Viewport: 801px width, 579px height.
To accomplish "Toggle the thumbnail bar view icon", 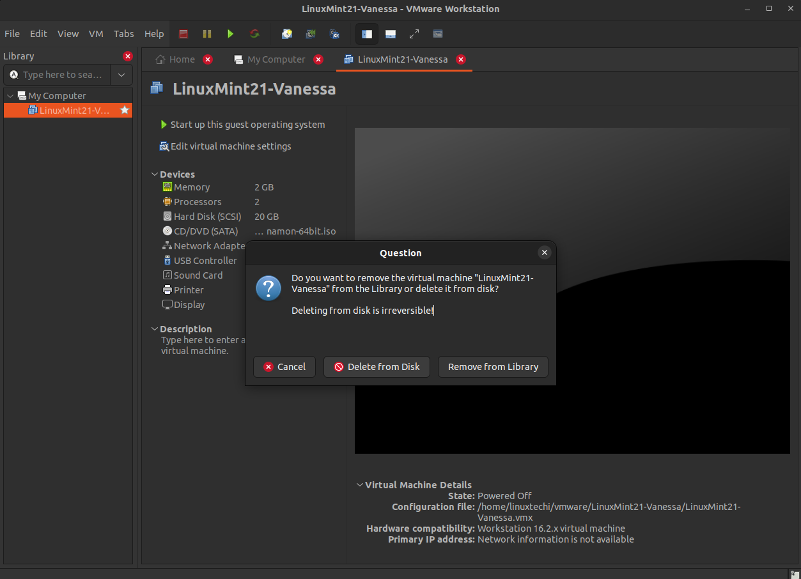I will pyautogui.click(x=391, y=34).
